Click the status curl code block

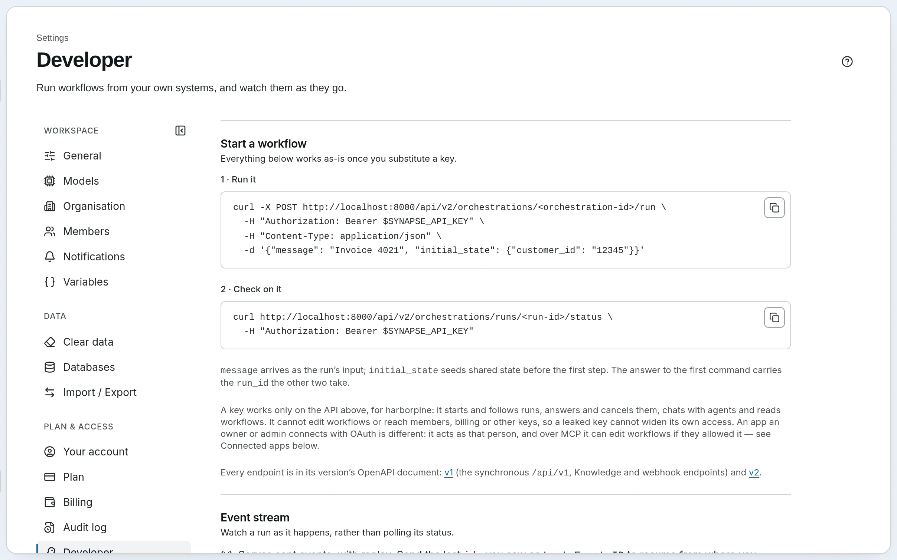(505, 325)
